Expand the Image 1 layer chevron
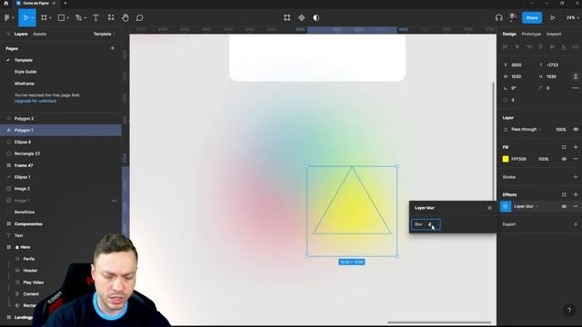 114,201
